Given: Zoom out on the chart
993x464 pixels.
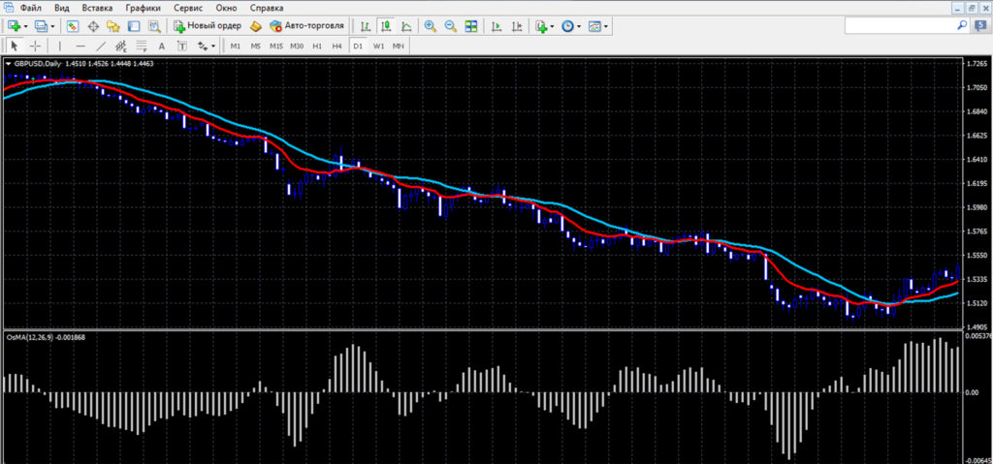Looking at the screenshot, I should (451, 26).
